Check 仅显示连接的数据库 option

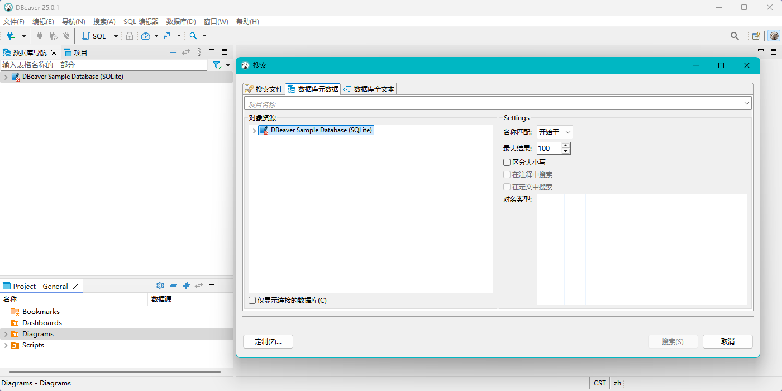coord(252,301)
